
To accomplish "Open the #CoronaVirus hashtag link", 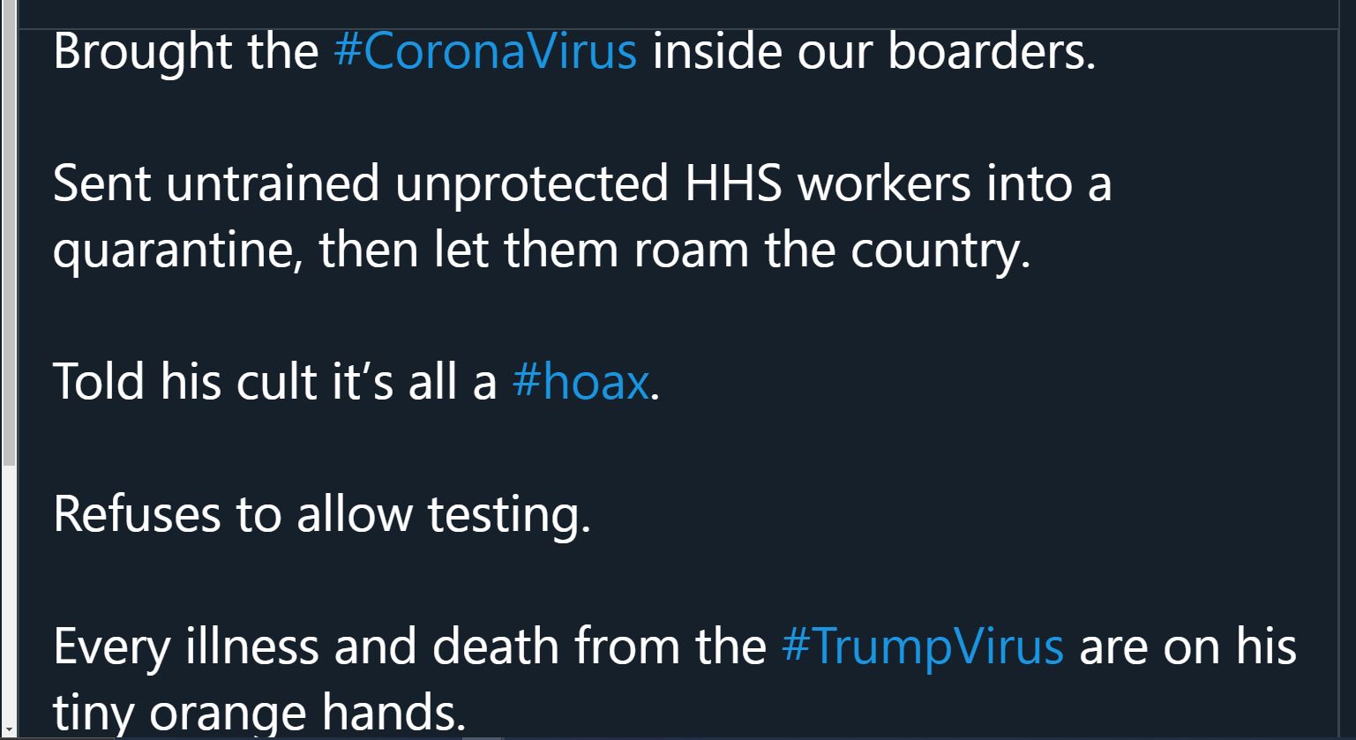I will click(x=485, y=51).
